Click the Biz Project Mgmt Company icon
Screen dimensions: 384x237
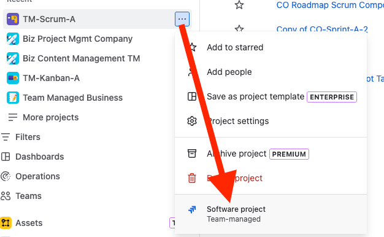pos(13,39)
